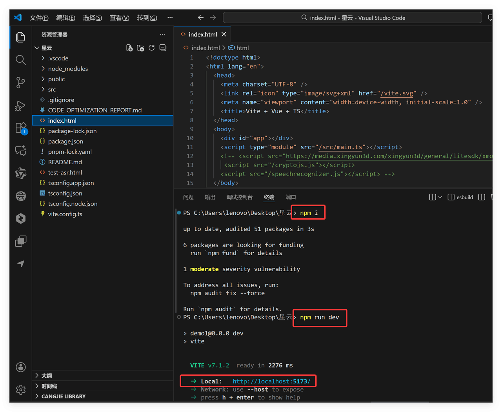Image resolution: width=502 pixels, height=412 pixels.
Task: Close the index.html editor tab
Action: tap(224, 34)
